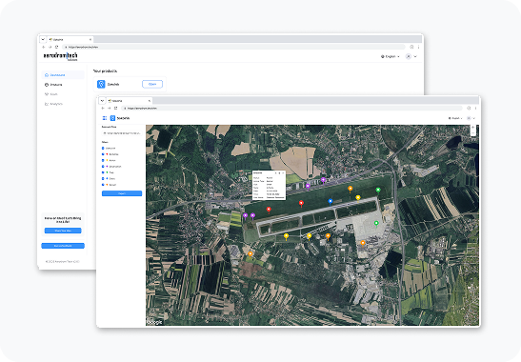The image size is (521, 362).
Task: Bookmark the page in the front browser window
Action: (x=469, y=108)
